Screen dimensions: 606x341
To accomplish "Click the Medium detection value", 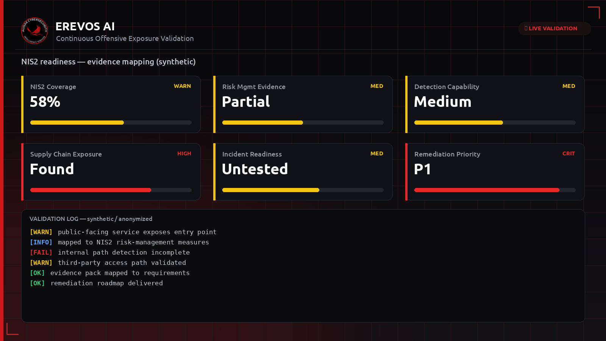I will point(443,102).
